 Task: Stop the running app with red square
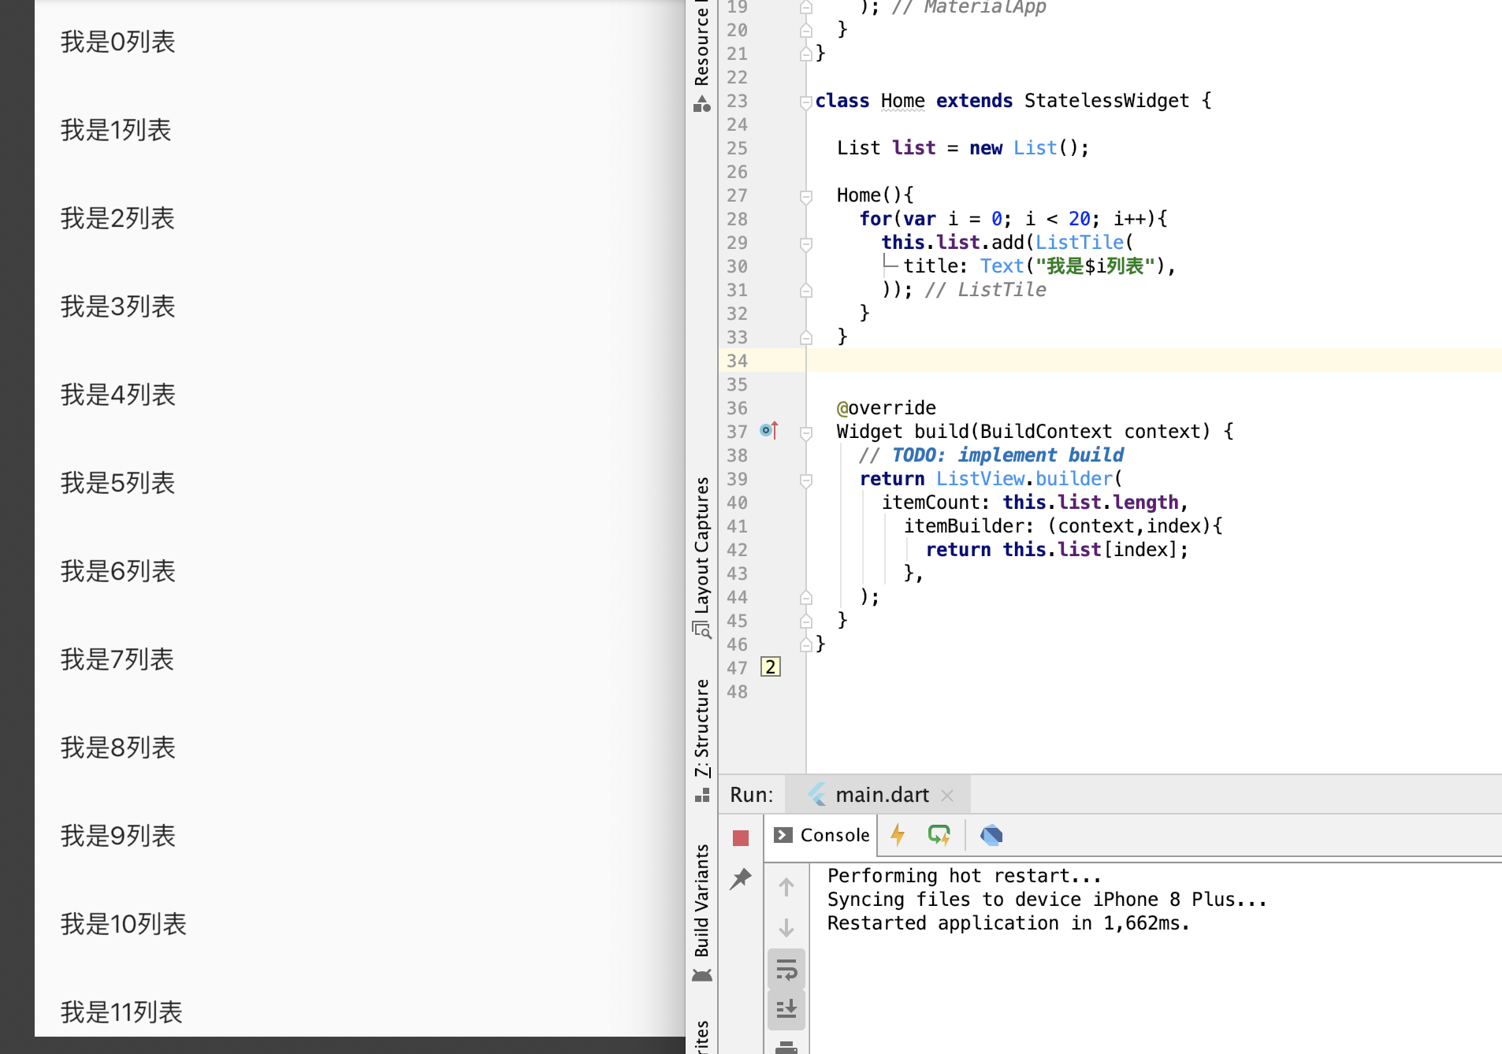[740, 837]
